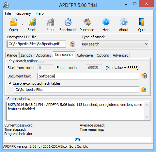Screen dimensions: 156x152
Task: Switch to the Dictionary tab
Action: tap(43, 55)
